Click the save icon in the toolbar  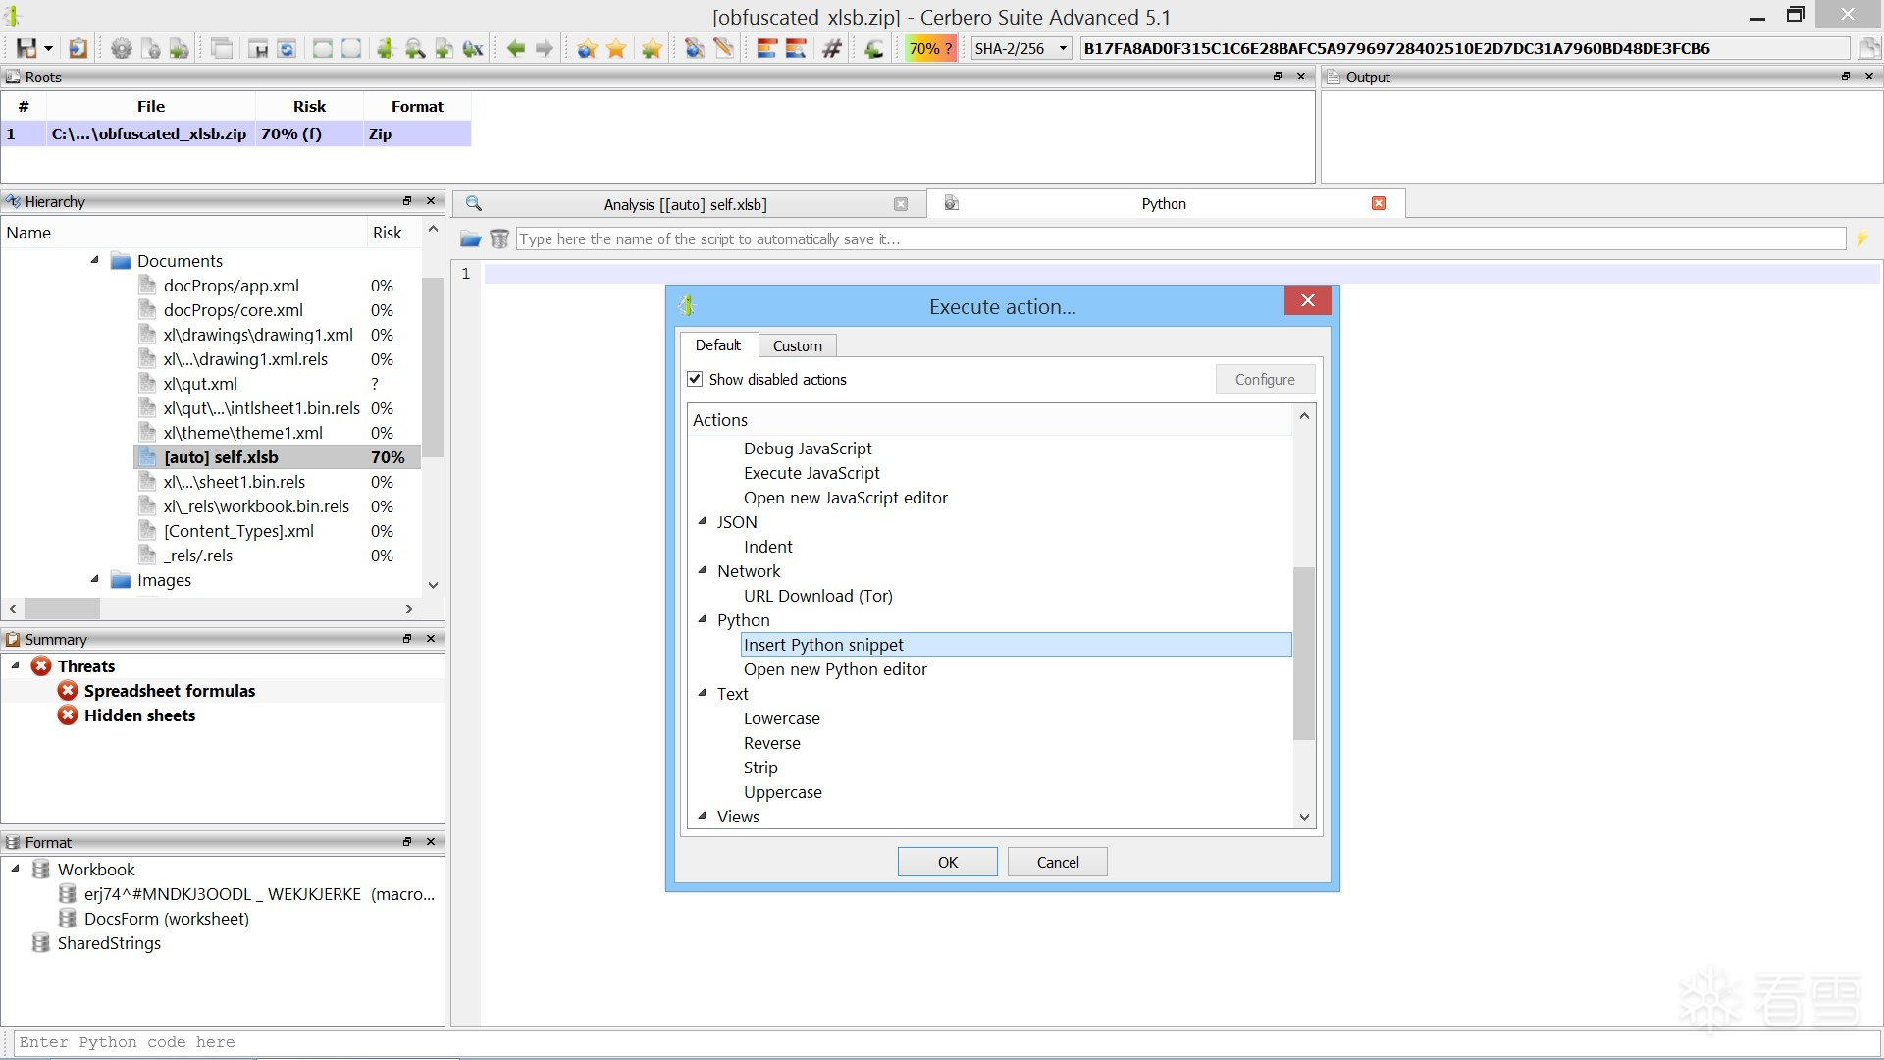[x=26, y=48]
